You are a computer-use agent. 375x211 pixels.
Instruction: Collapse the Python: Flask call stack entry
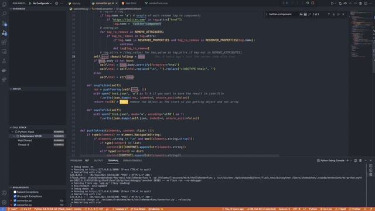13,132
